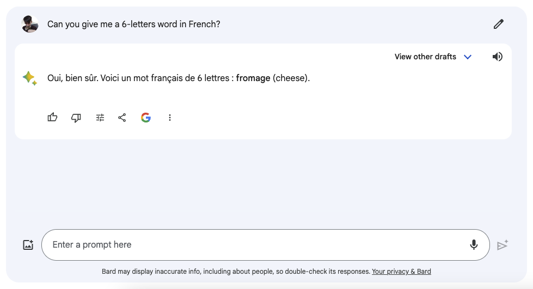
Task: Open Your privacy & Bard link
Action: pyautogui.click(x=401, y=272)
